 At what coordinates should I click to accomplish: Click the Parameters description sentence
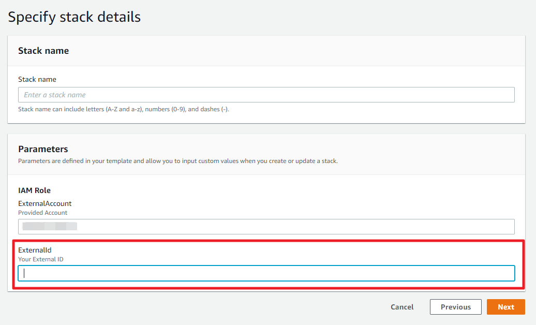[177, 161]
